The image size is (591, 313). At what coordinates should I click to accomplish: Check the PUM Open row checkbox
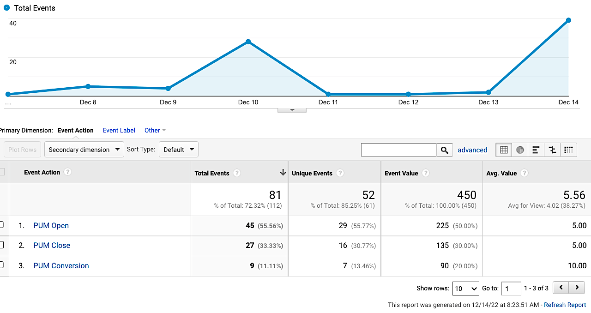(x=1, y=226)
